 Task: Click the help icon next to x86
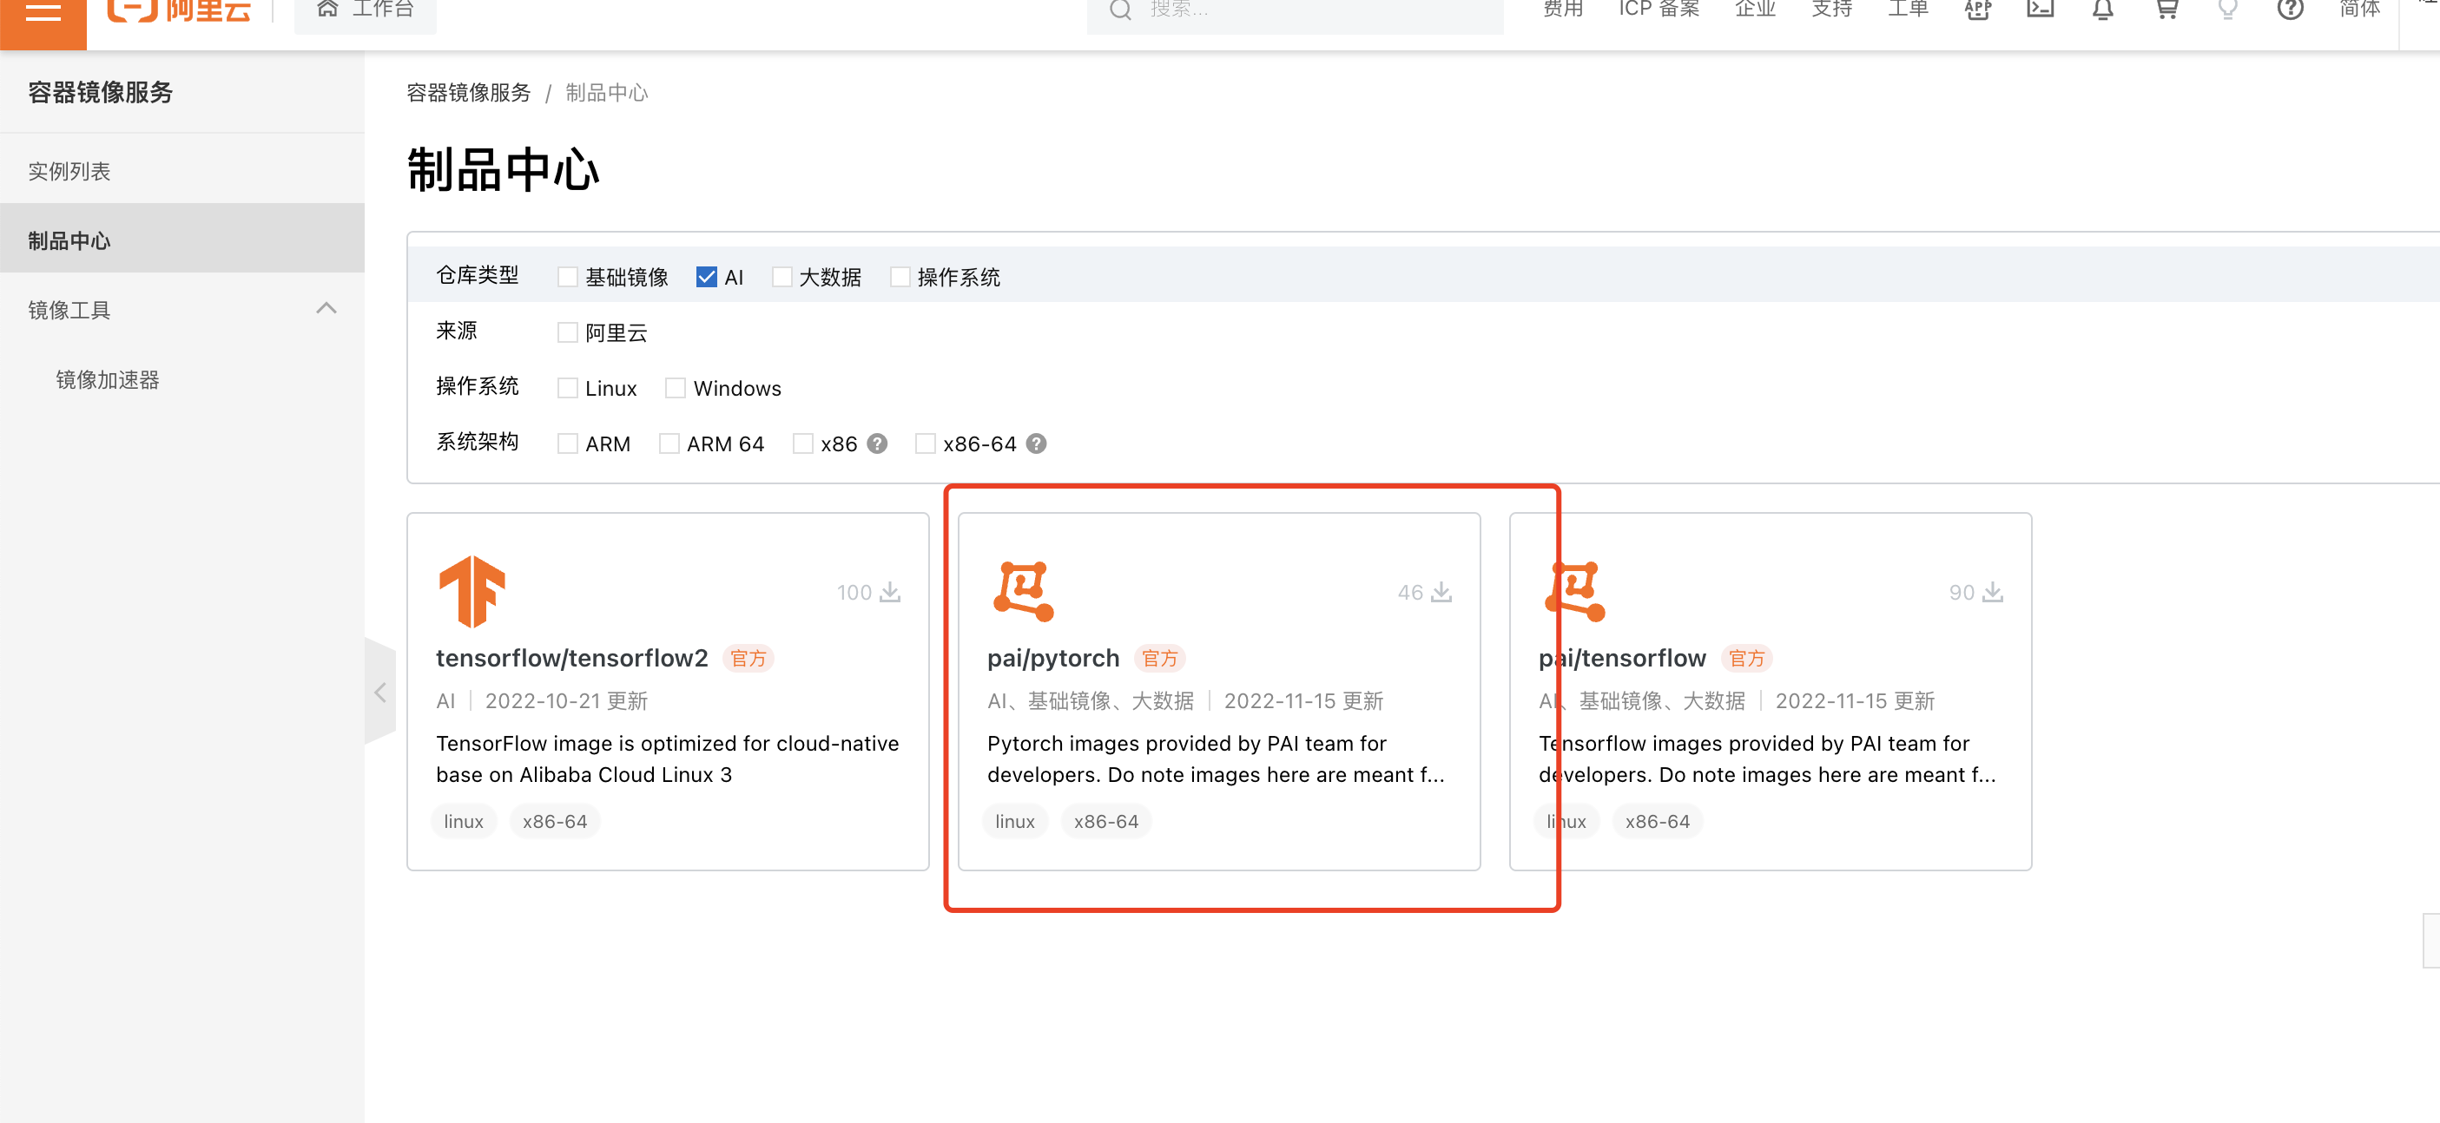click(x=877, y=443)
